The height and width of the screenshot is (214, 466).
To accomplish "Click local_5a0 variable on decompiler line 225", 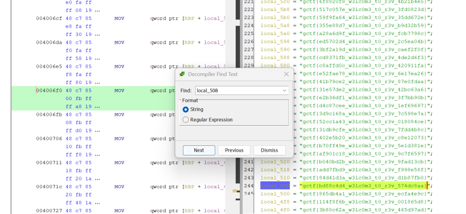I will (275, 34).
